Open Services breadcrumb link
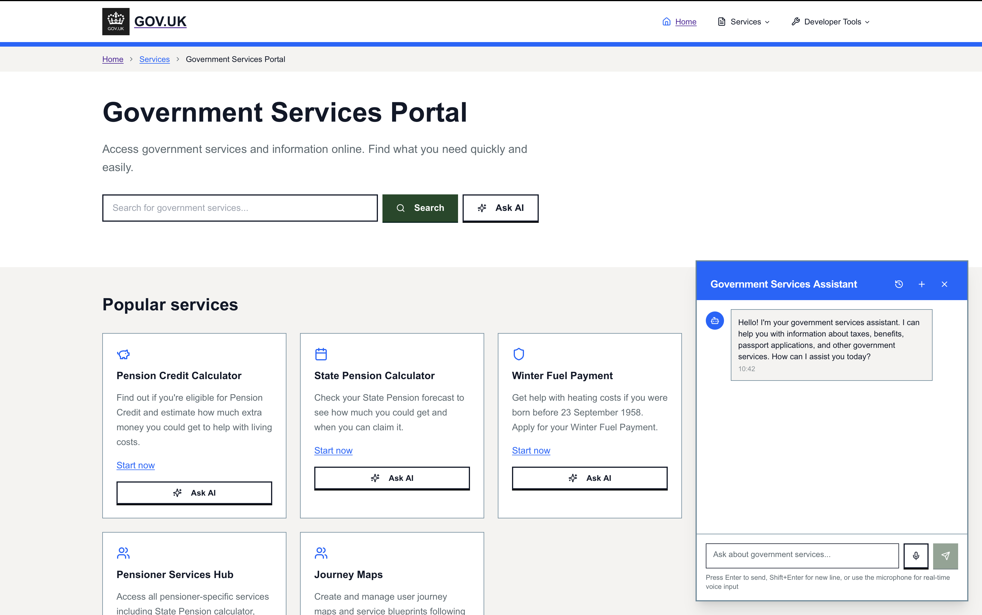This screenshot has height=615, width=982. [155, 59]
